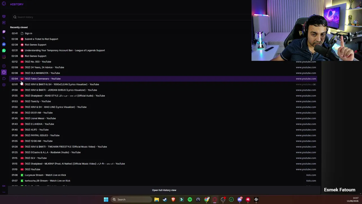Open ElCastro & A.L.A Rodbelek entry
This screenshot has height=204, width=362.
(163, 152)
